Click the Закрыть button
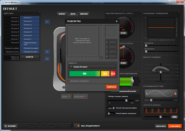The image size is (185, 131). [x=111, y=87]
